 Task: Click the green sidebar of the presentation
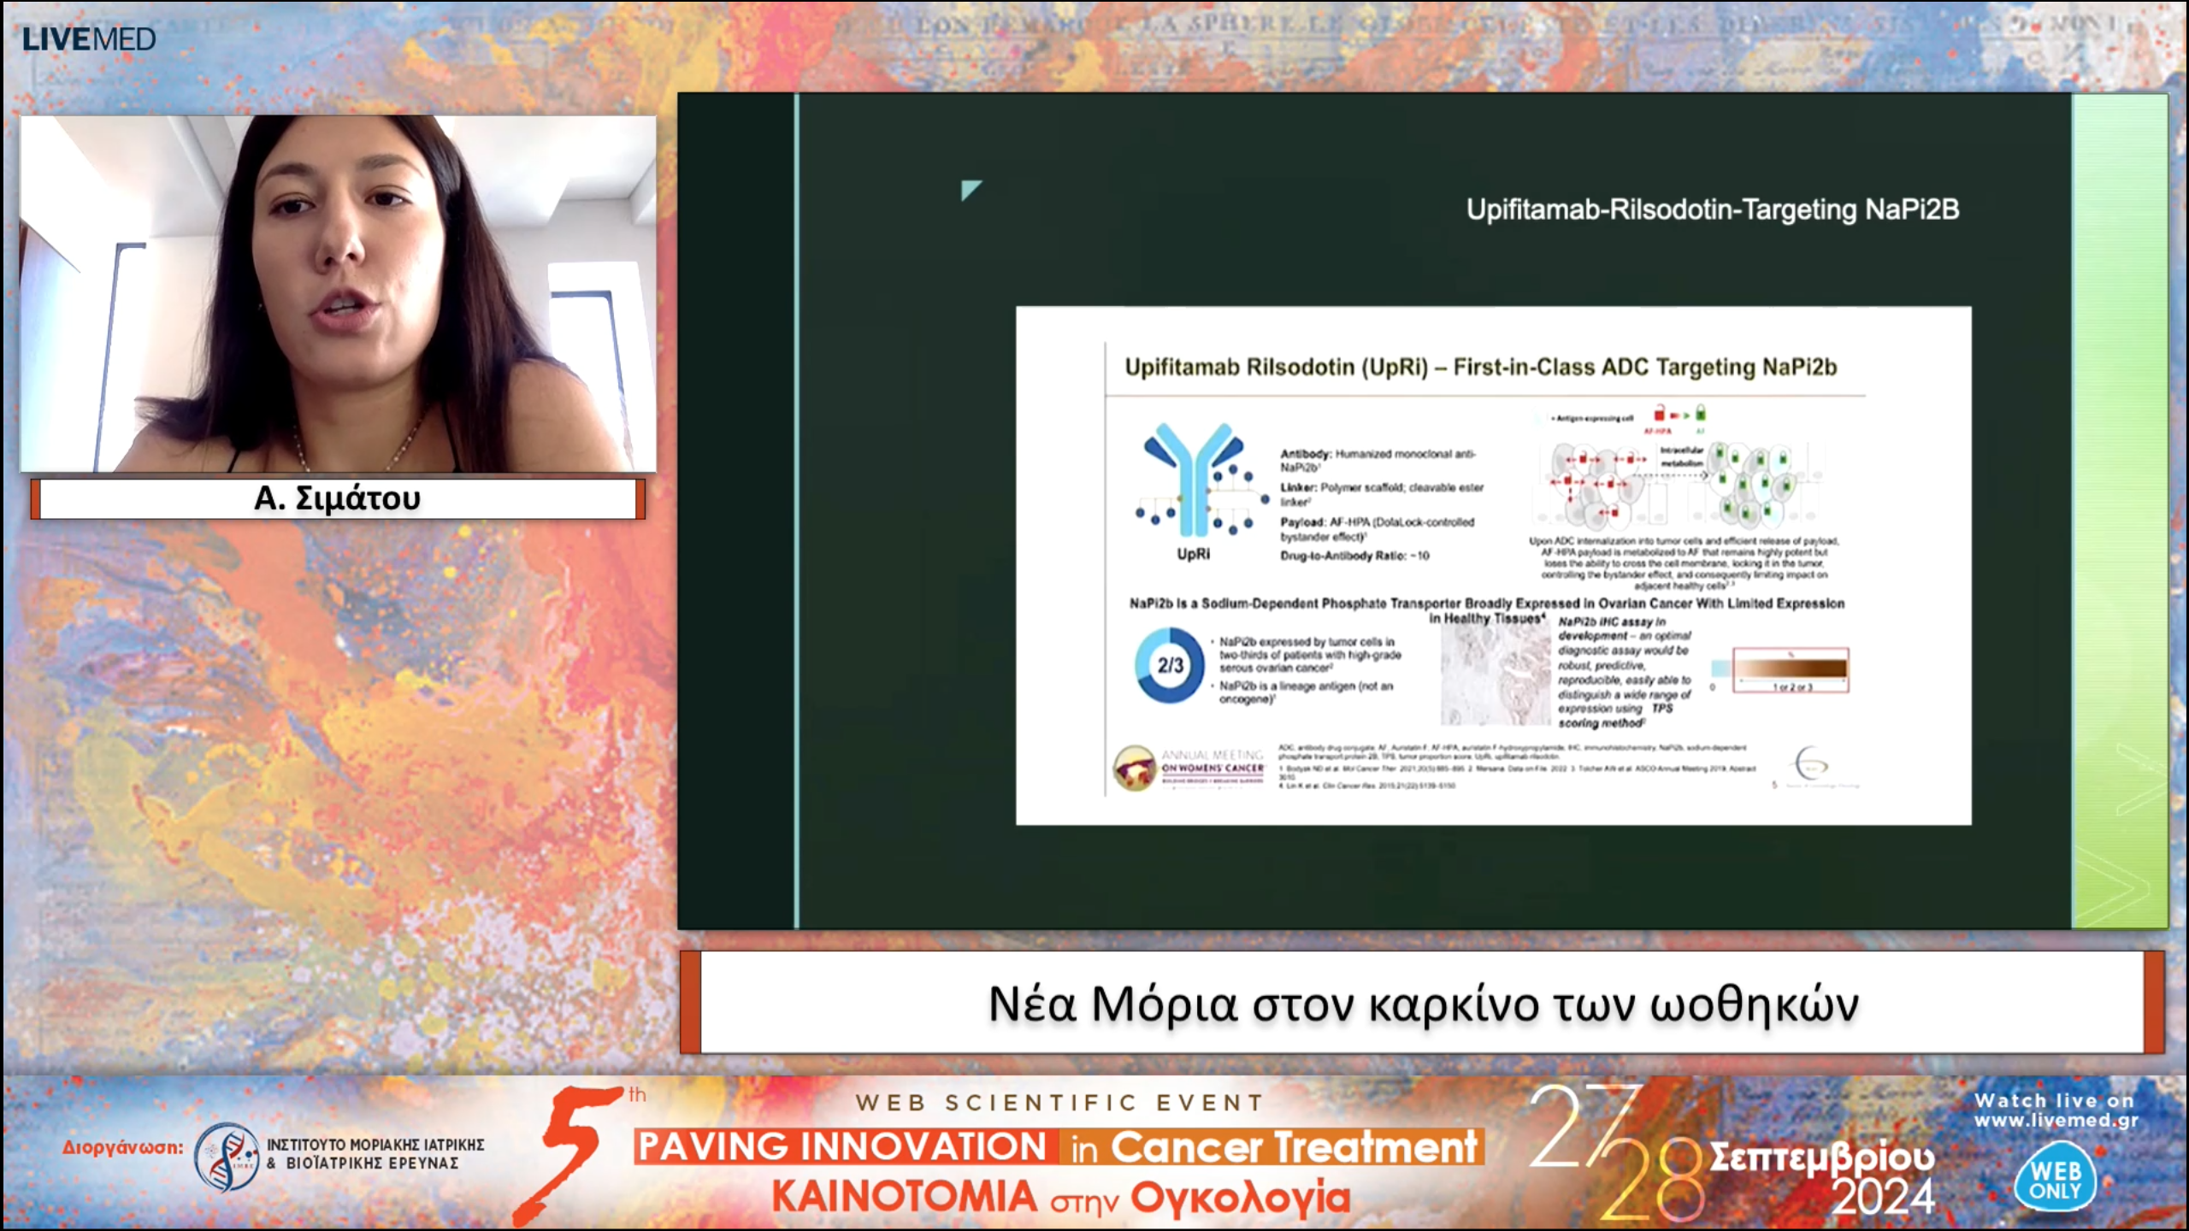click(x=2120, y=511)
